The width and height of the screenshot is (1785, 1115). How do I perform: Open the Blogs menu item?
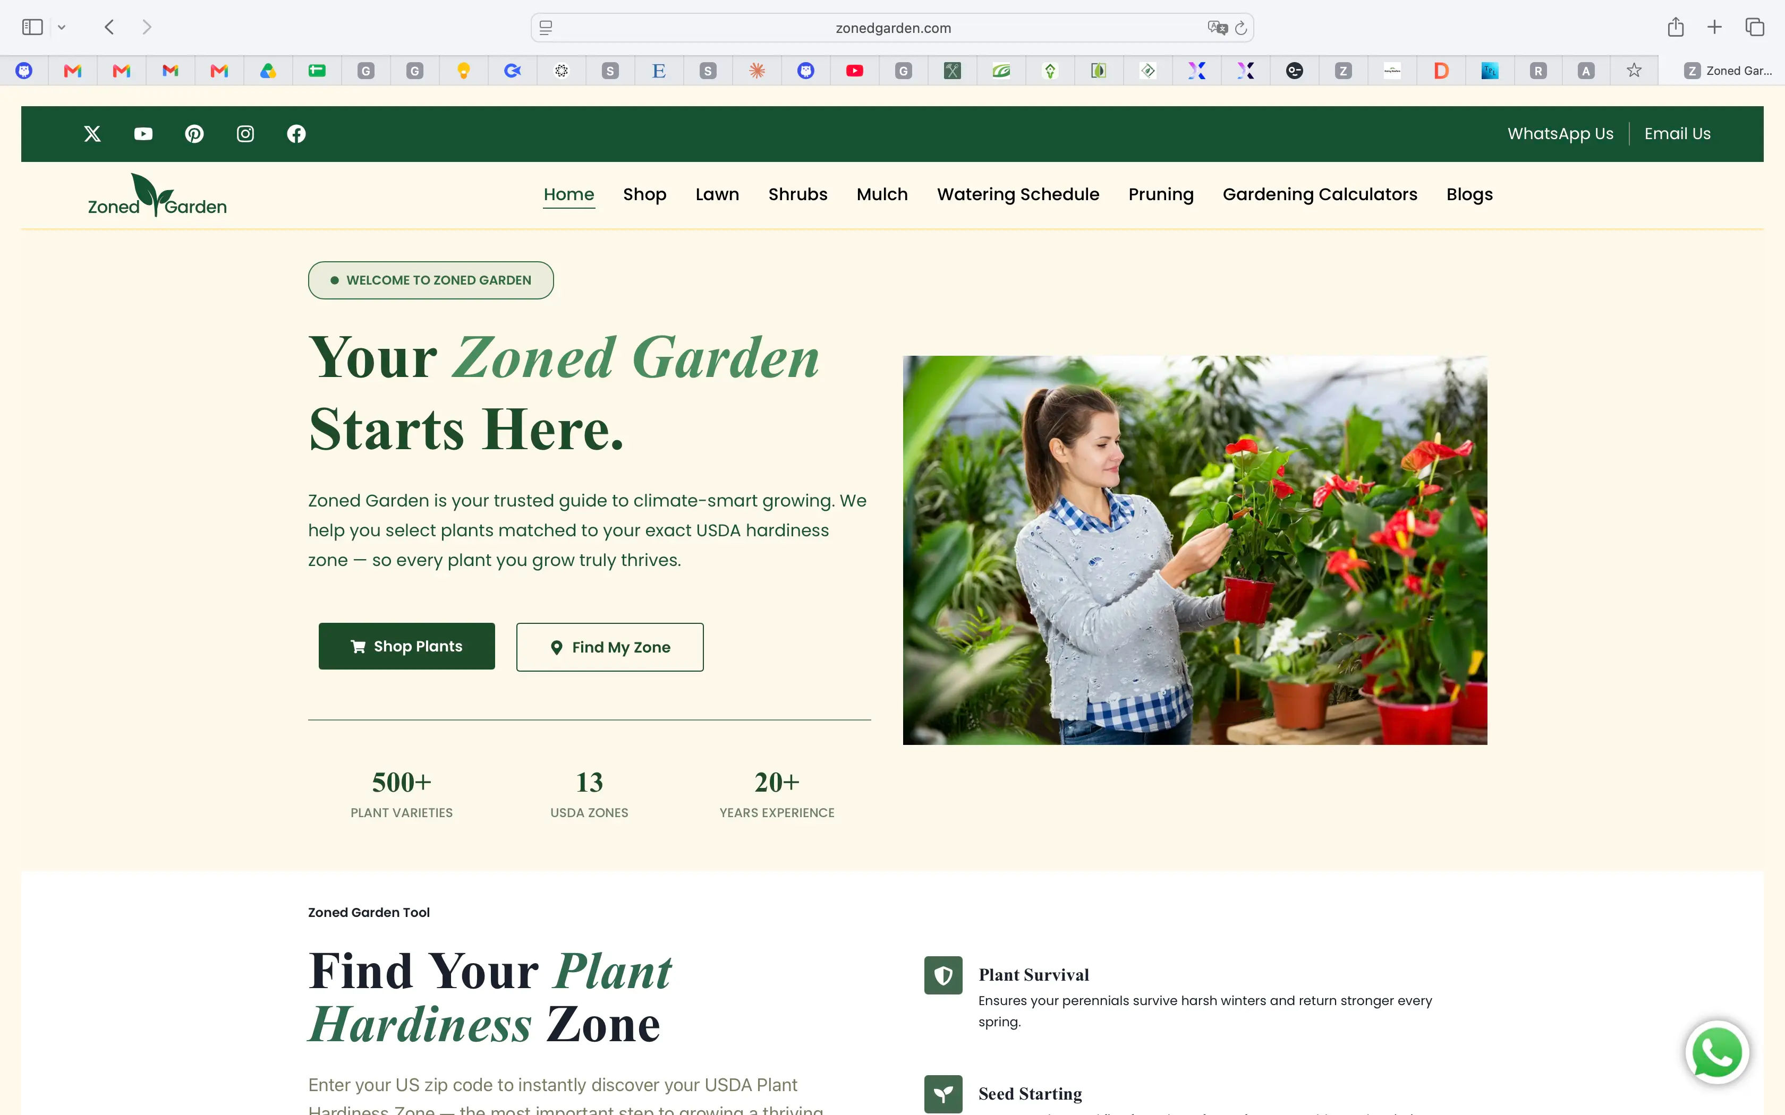(x=1469, y=195)
